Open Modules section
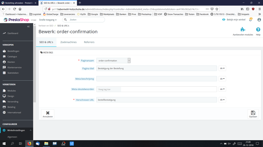The width and height of the screenshot is (263, 147). (12, 91)
